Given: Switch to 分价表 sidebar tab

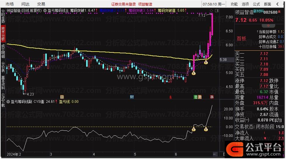Looking at the screenshot, I should point(3,67).
